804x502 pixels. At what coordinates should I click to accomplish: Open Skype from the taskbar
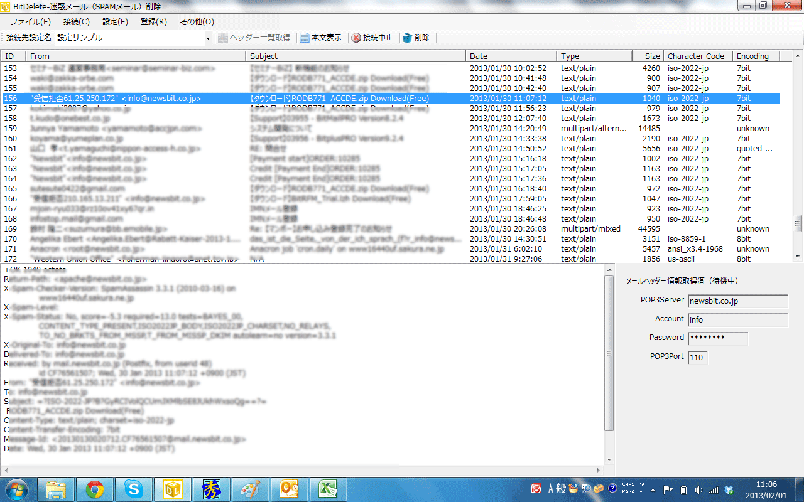tap(133, 488)
